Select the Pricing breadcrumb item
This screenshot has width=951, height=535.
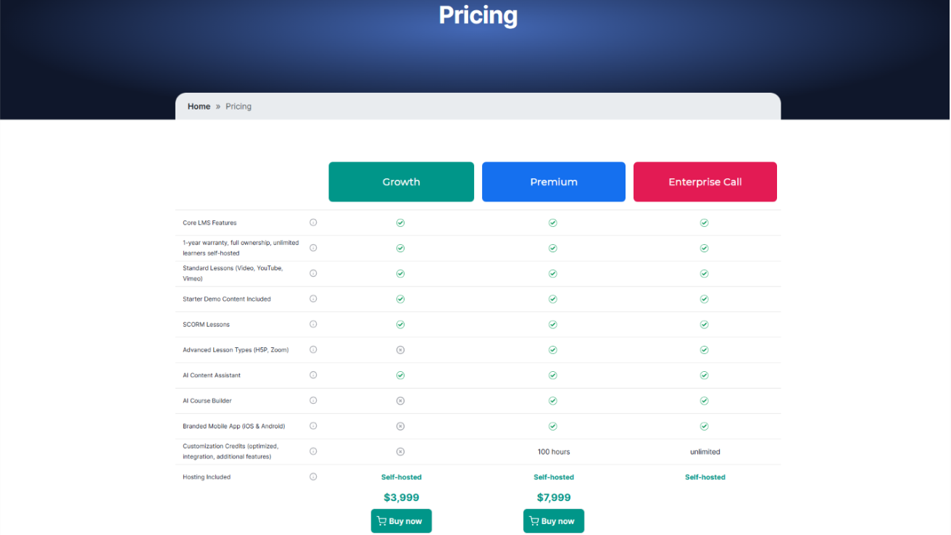[238, 106]
